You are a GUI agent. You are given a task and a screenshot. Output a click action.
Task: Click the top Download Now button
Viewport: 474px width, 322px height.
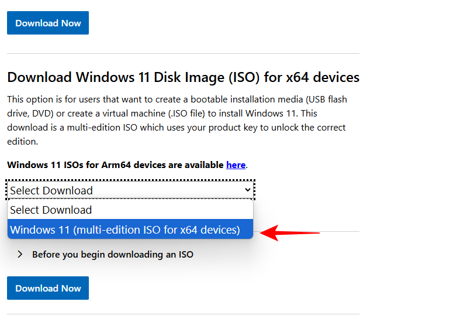[48, 23]
